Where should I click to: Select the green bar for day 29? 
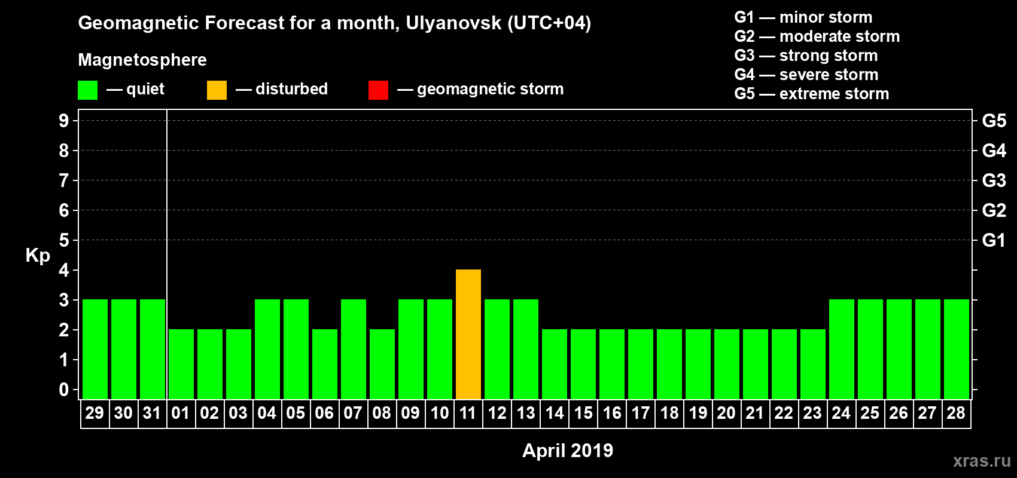pyautogui.click(x=95, y=349)
